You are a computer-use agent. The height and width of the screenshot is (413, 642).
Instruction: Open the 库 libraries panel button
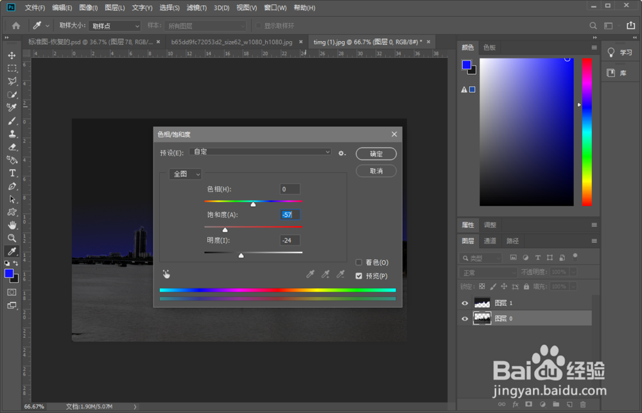[x=621, y=73]
